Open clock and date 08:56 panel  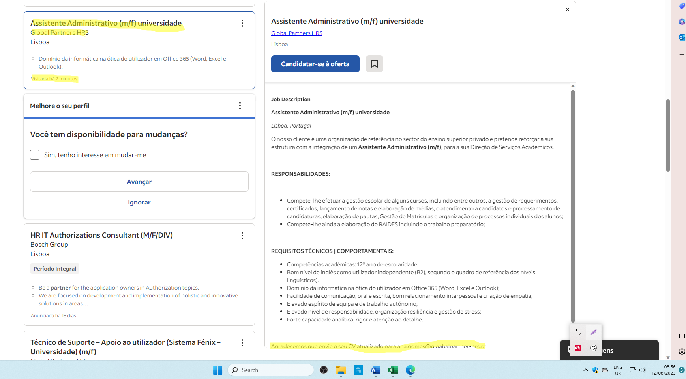[x=664, y=370]
